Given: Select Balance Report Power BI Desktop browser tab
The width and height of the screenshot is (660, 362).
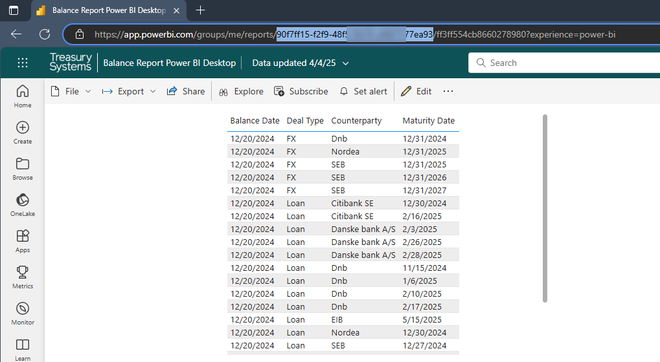Looking at the screenshot, I should point(109,10).
